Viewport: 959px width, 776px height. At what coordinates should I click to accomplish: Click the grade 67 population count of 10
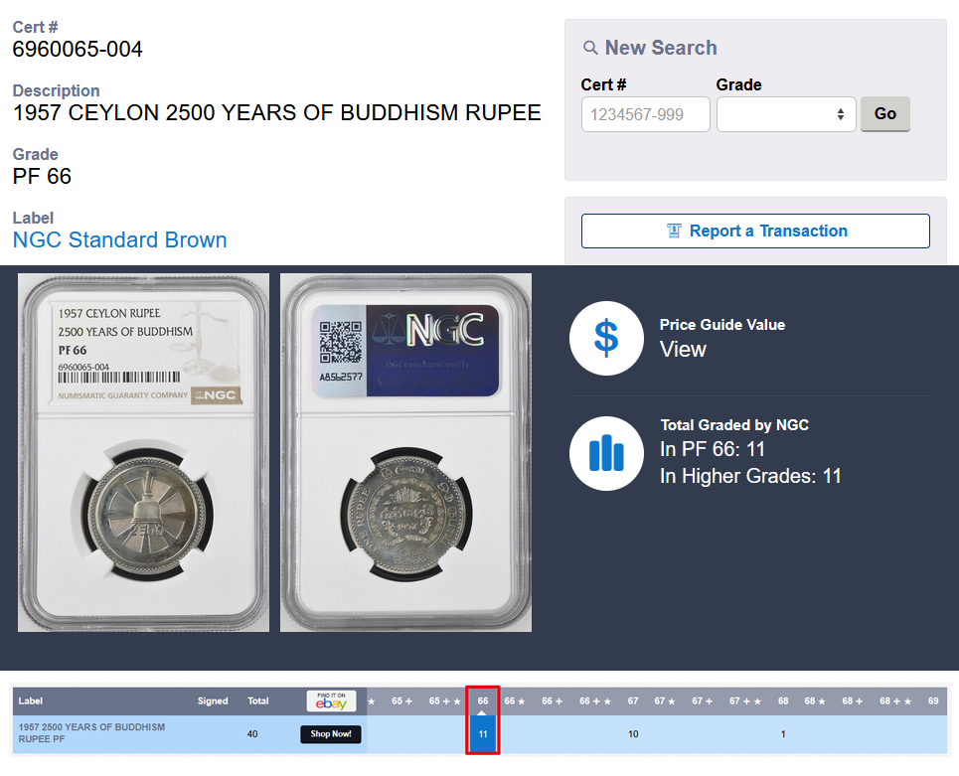pos(633,734)
